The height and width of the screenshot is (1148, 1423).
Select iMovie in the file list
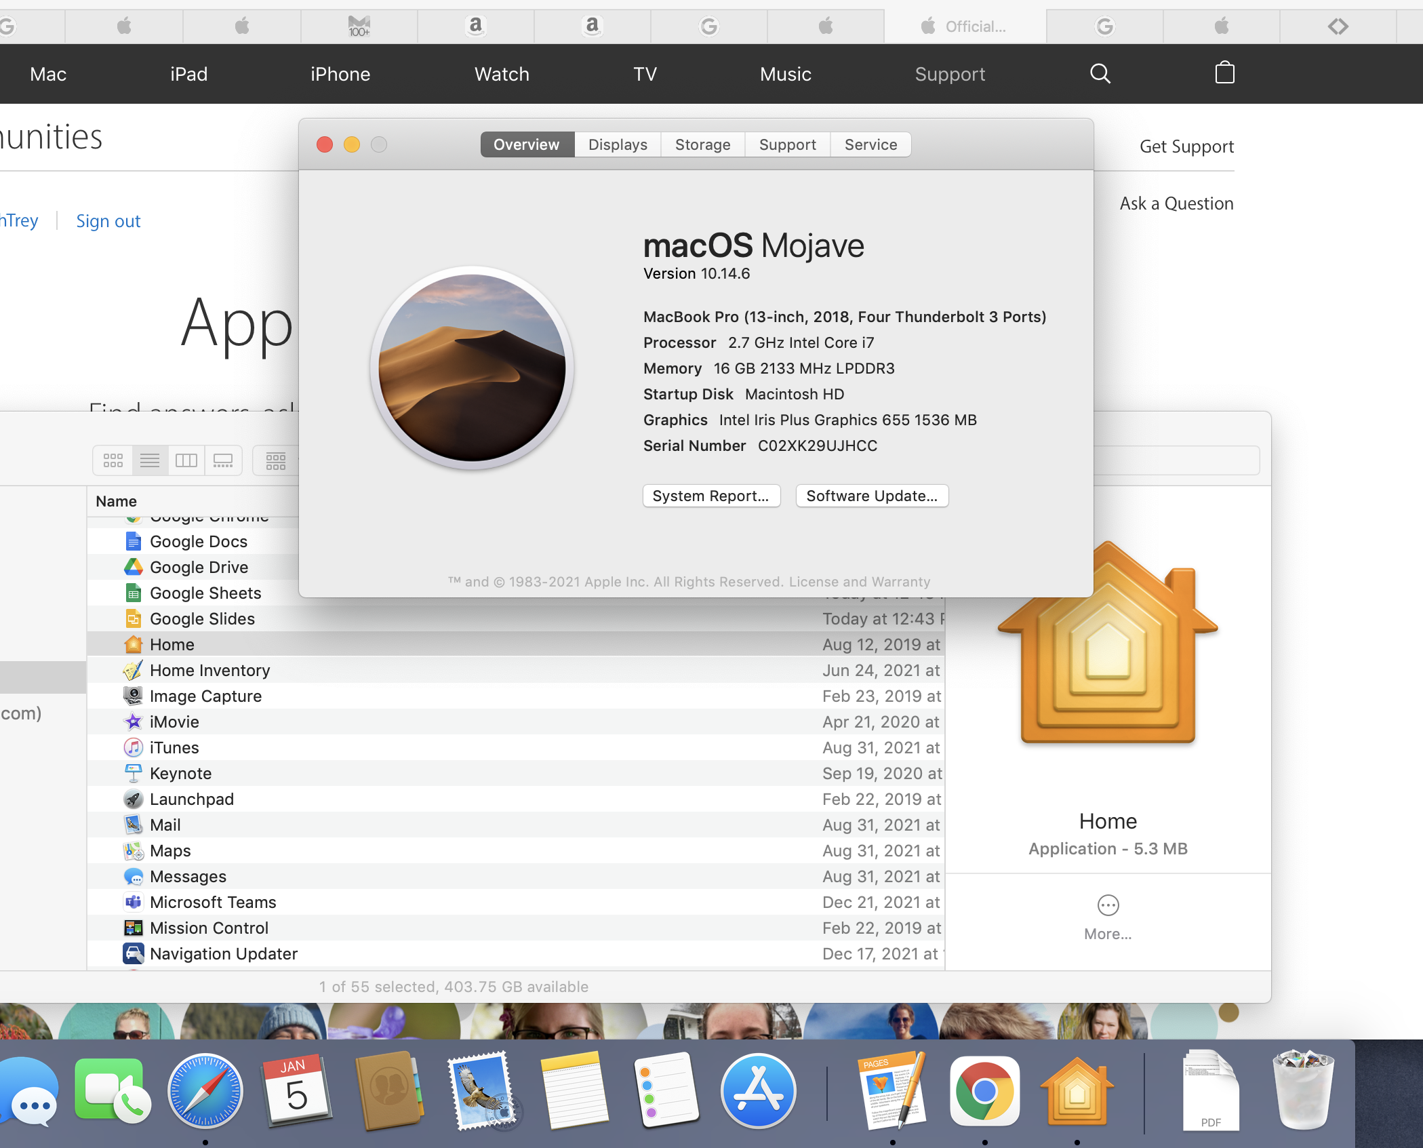point(174,722)
